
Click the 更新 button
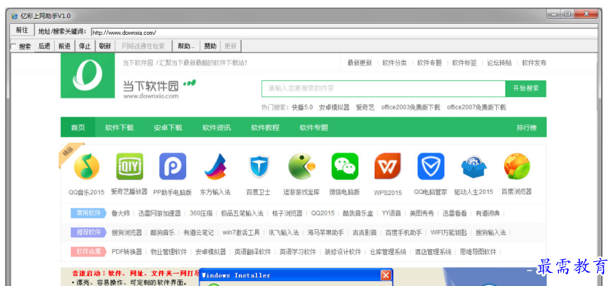[231, 46]
